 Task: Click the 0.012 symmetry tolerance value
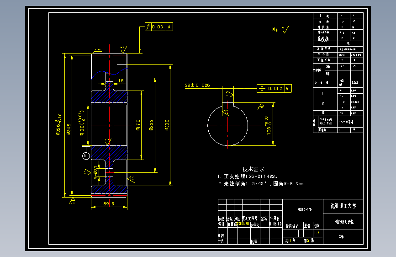pos(275,89)
